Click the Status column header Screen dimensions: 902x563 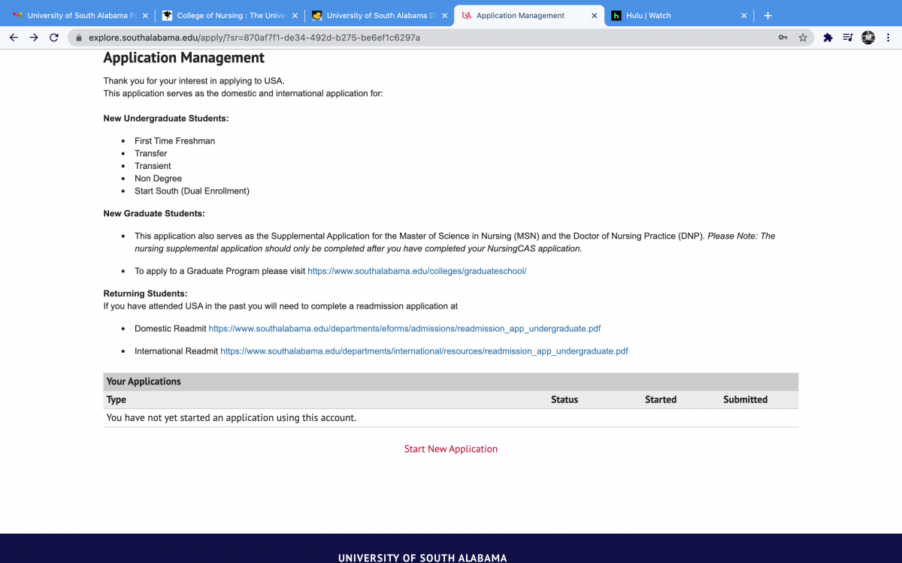point(565,399)
